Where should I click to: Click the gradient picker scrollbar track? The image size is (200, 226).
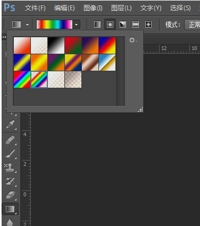pyautogui.click(x=121, y=71)
